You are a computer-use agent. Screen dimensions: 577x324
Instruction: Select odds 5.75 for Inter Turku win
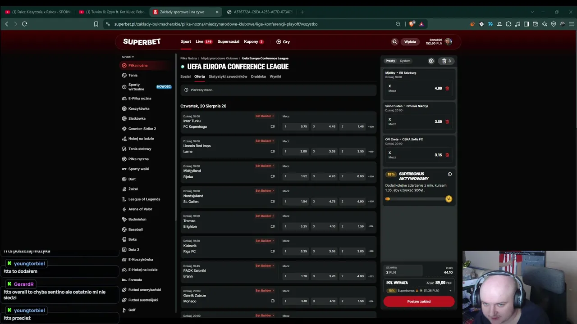[296, 126]
